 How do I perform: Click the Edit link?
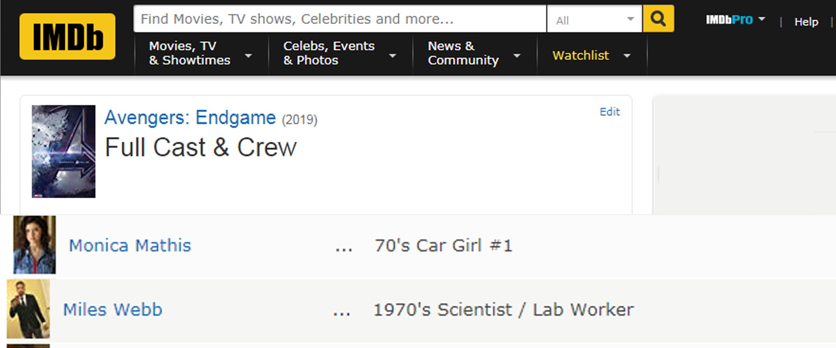point(610,112)
